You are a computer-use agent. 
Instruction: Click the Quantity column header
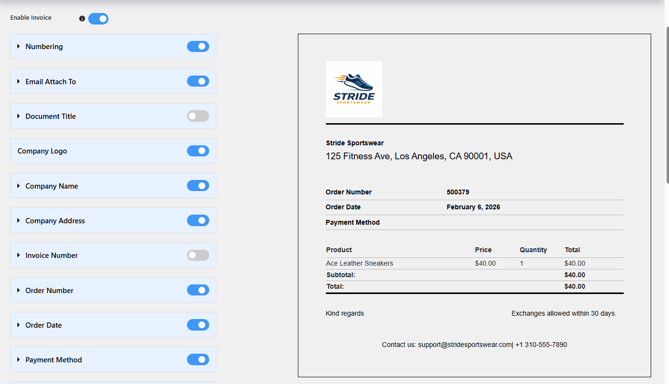click(x=533, y=250)
